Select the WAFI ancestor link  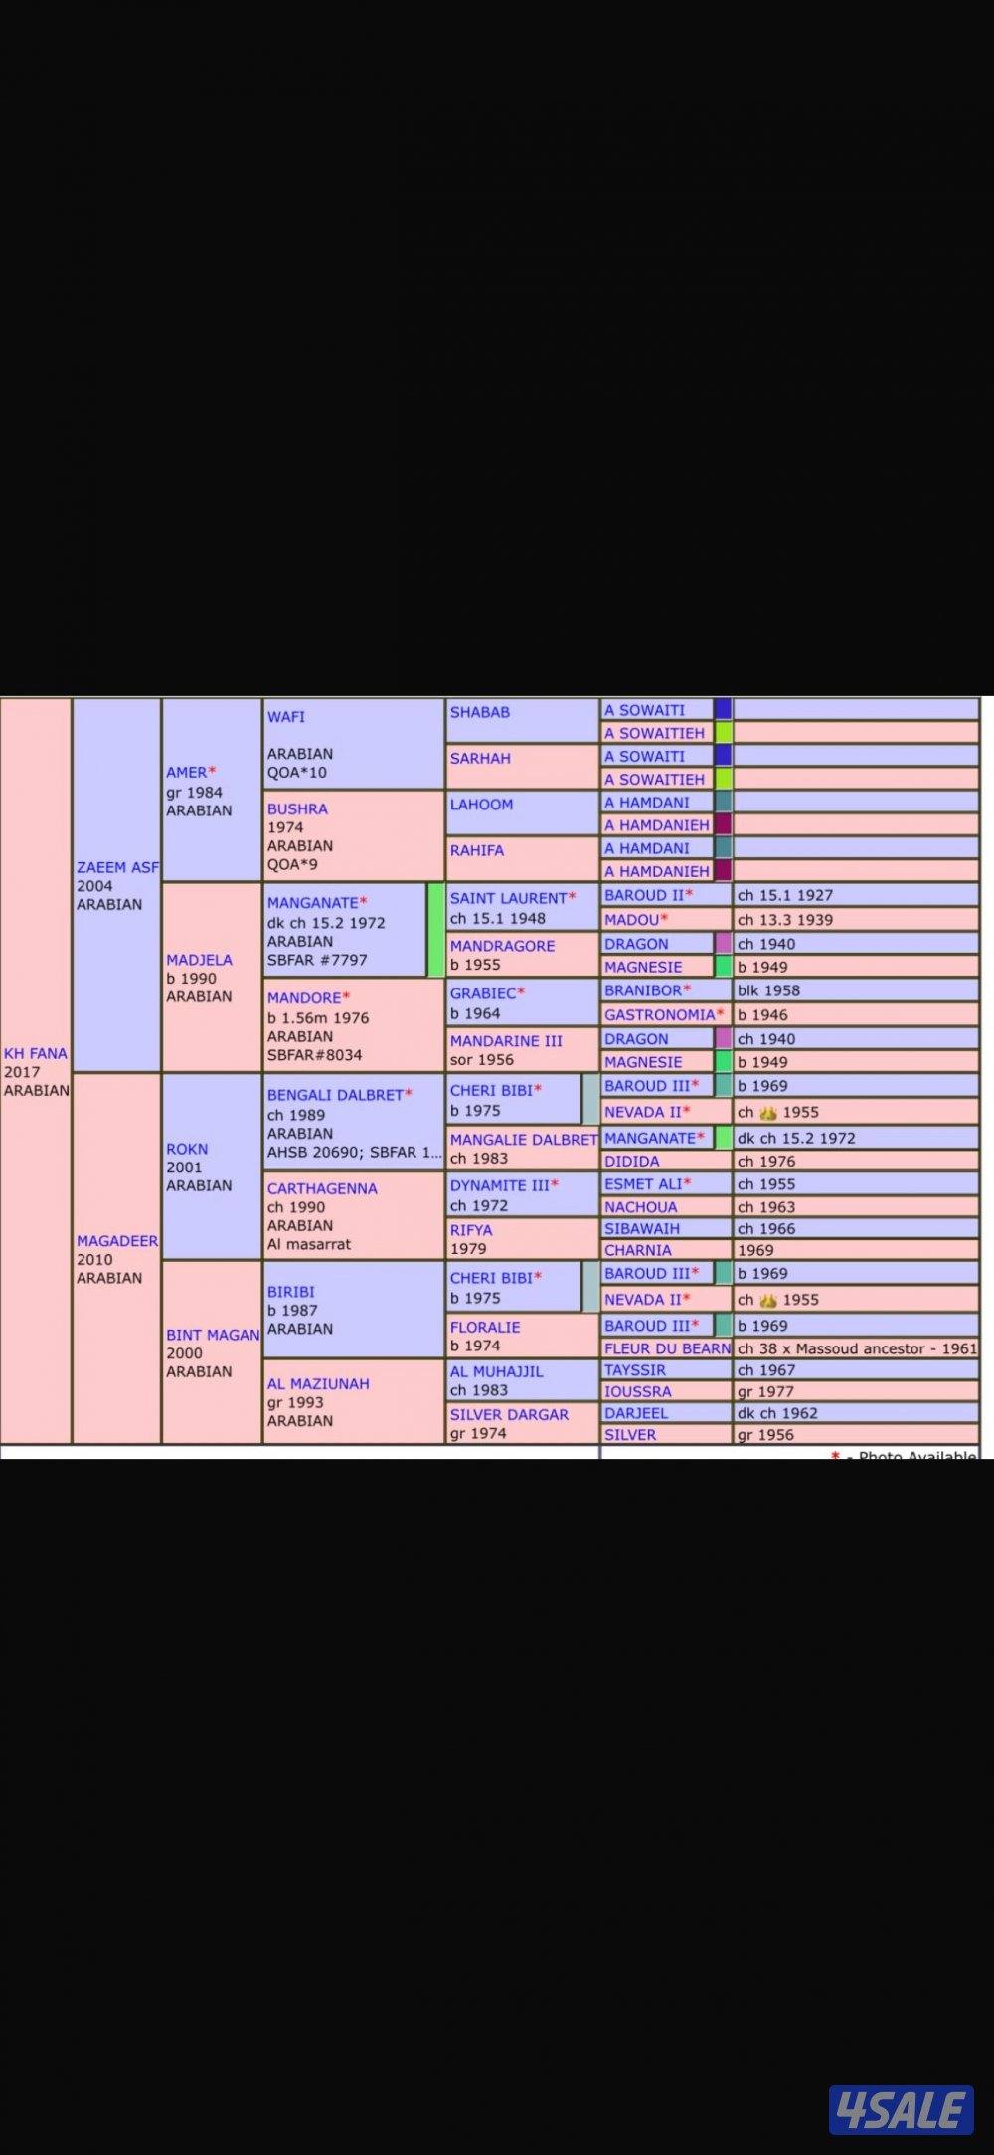[x=286, y=716]
